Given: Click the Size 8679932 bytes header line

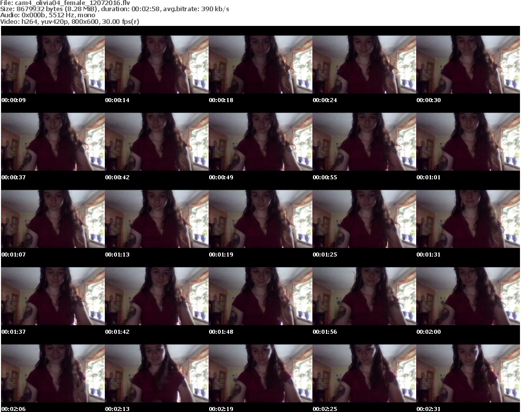Looking at the screenshot, I should [x=114, y=9].
